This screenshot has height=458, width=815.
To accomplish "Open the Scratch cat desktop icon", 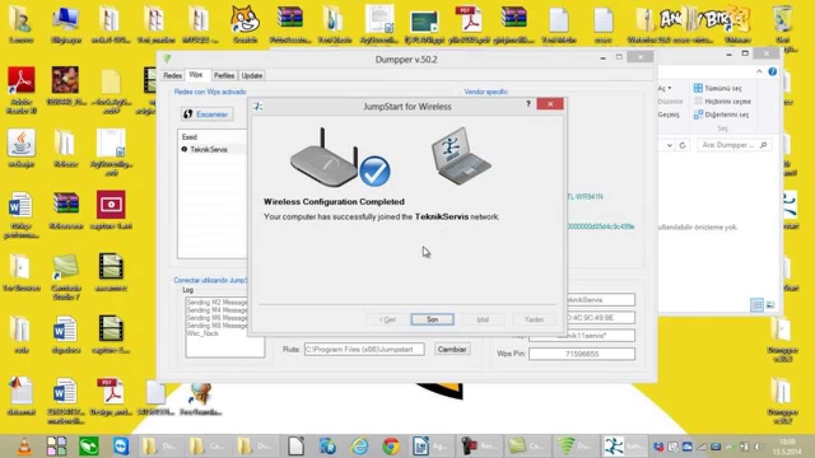I will click(x=245, y=24).
